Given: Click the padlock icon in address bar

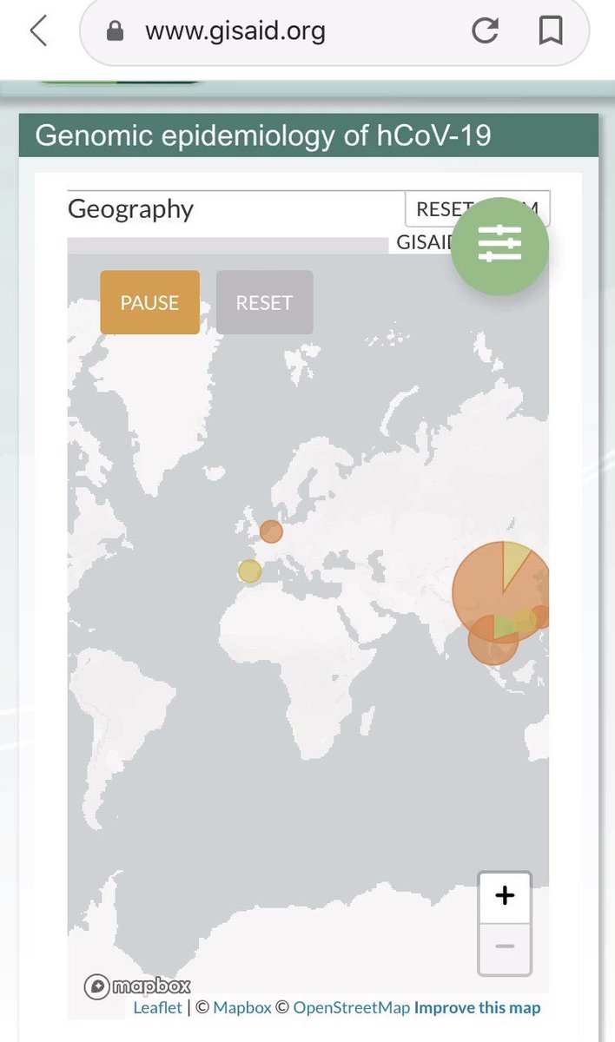Looking at the screenshot, I should [115, 31].
